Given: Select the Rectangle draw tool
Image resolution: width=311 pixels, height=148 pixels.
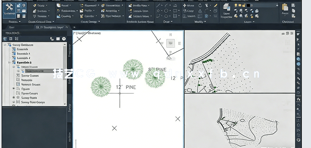Looking at the screenshot, I should (x=175, y=11).
